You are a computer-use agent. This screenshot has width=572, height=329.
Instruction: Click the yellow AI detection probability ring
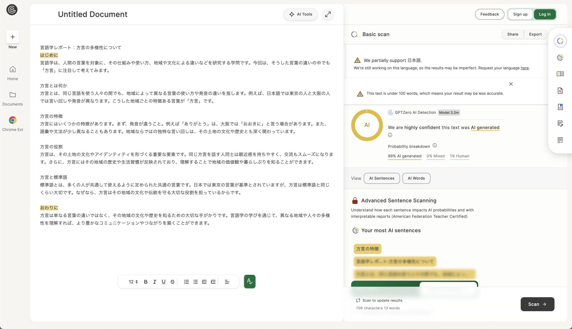click(x=367, y=125)
